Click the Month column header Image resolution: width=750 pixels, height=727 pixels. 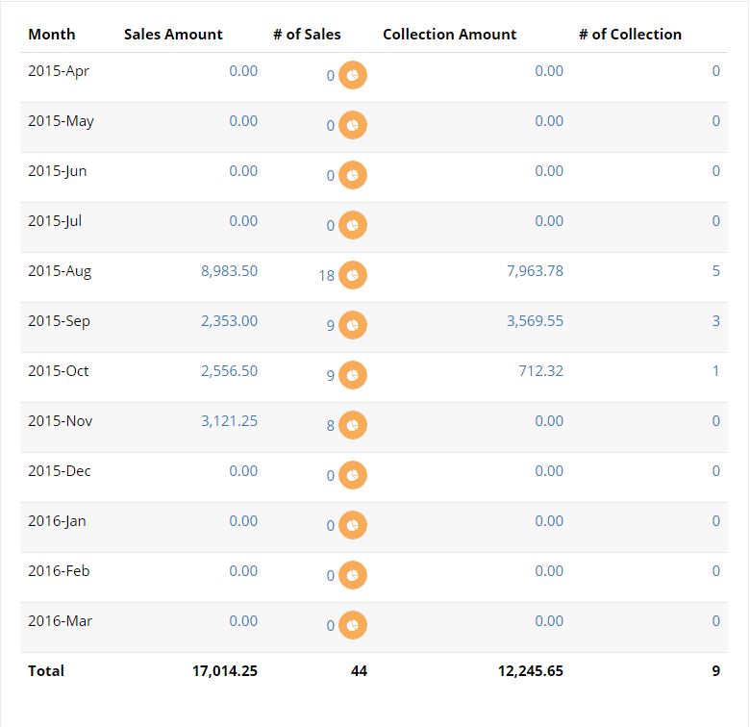pos(52,35)
